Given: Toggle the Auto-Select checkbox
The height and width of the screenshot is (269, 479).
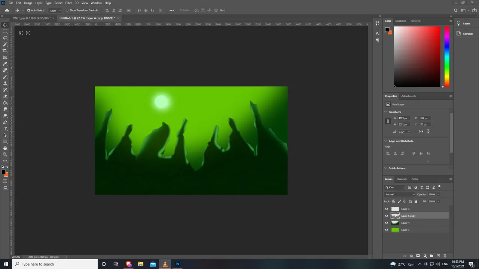Looking at the screenshot, I should (x=28, y=10).
